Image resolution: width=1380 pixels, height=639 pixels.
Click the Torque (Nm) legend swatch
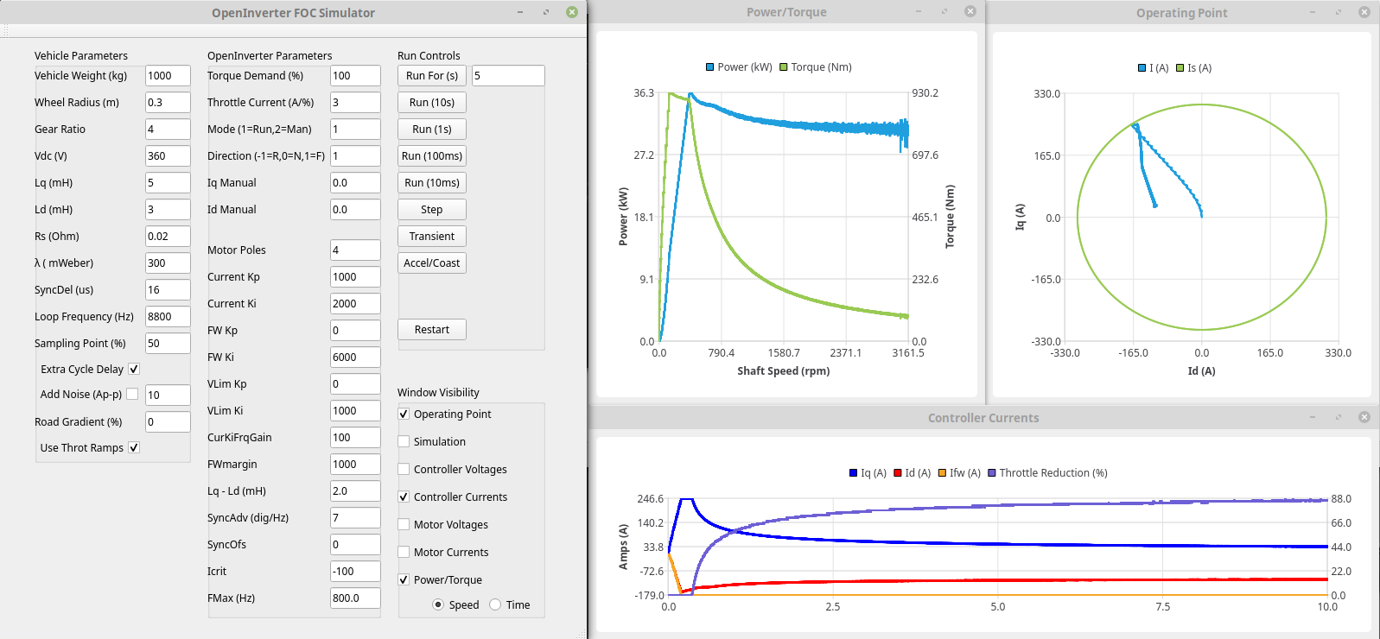pos(784,67)
